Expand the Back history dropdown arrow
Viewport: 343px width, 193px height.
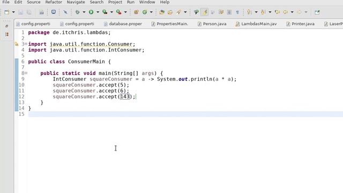tap(292, 12)
